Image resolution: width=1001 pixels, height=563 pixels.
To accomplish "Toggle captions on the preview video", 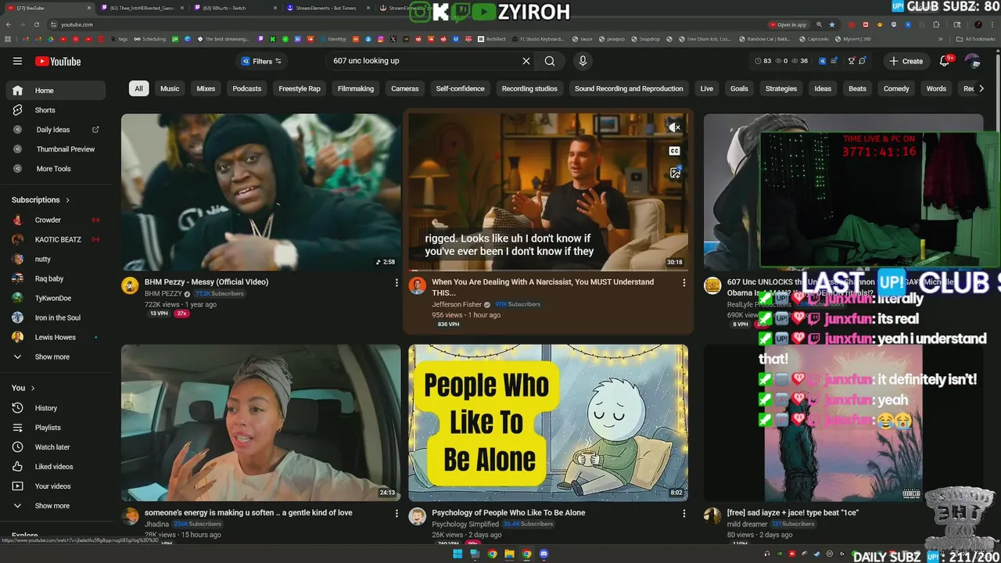I will pyautogui.click(x=674, y=151).
